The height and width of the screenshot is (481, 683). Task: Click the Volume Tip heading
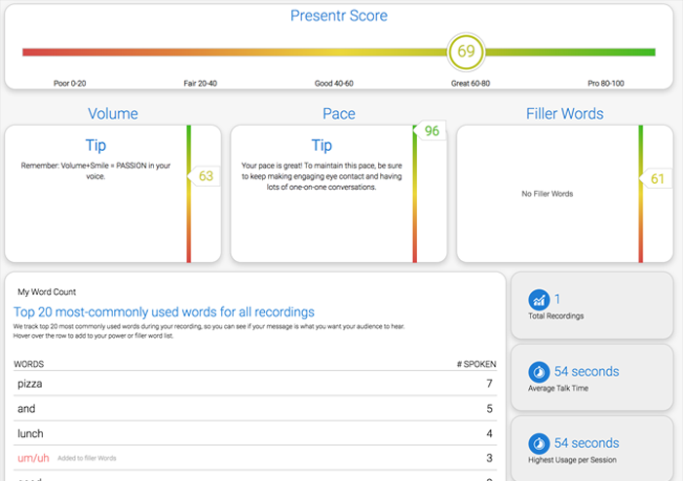[x=95, y=145]
